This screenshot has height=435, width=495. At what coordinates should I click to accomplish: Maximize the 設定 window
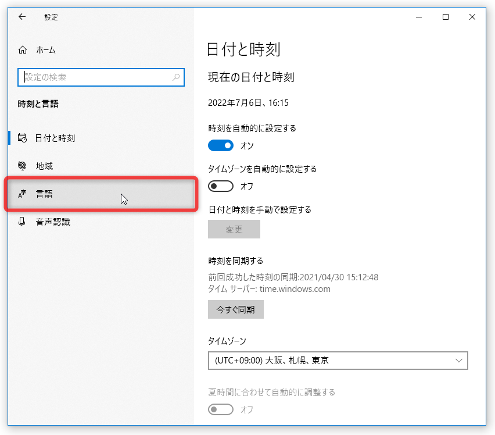(446, 17)
